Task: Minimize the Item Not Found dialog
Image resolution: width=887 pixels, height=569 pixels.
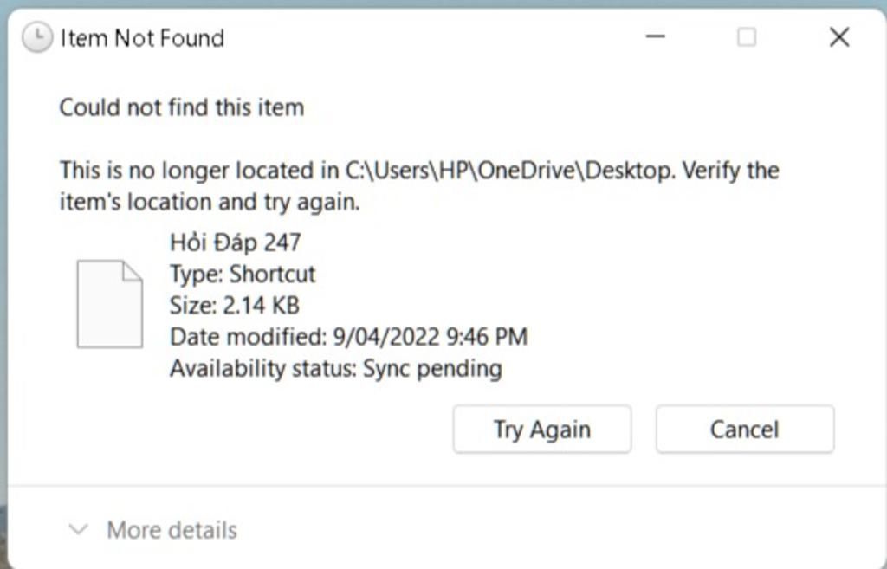Action: coord(655,36)
